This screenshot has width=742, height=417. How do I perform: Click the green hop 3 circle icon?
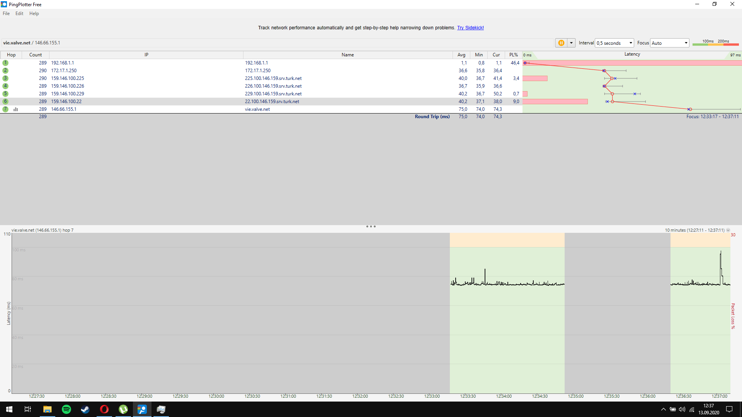pos(5,78)
